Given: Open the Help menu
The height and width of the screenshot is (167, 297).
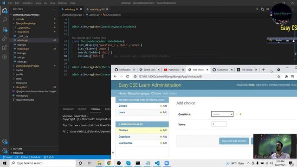Looking at the screenshot, I should [73, 3].
